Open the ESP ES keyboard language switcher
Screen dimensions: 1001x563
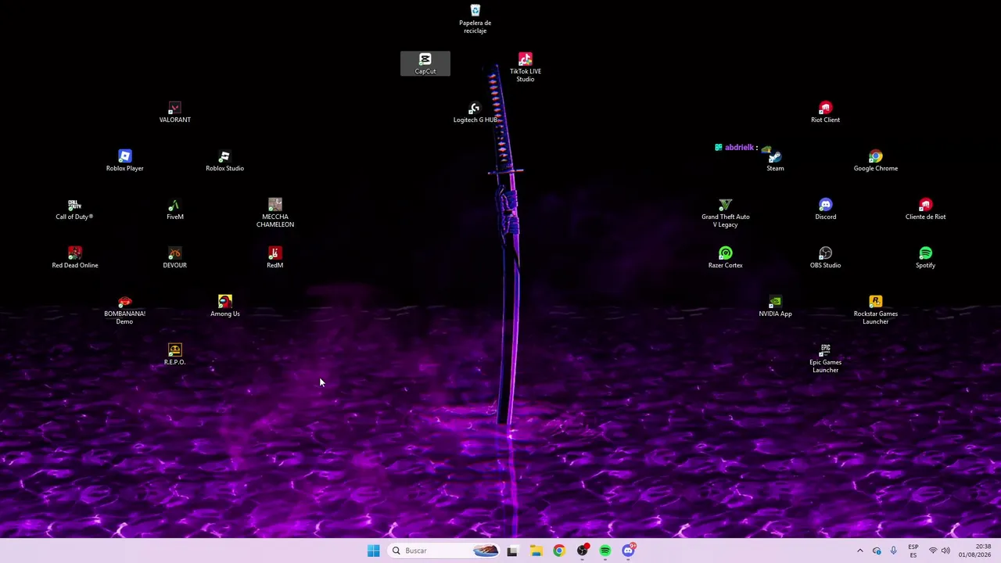click(913, 550)
